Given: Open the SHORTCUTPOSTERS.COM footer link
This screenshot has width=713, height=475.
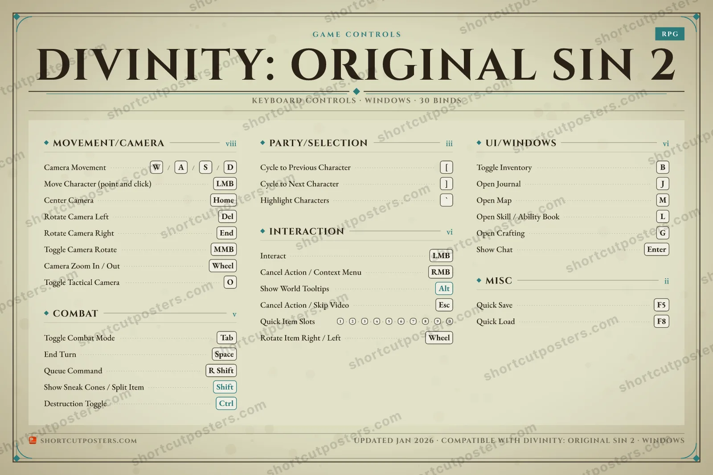Looking at the screenshot, I should pos(89,441).
